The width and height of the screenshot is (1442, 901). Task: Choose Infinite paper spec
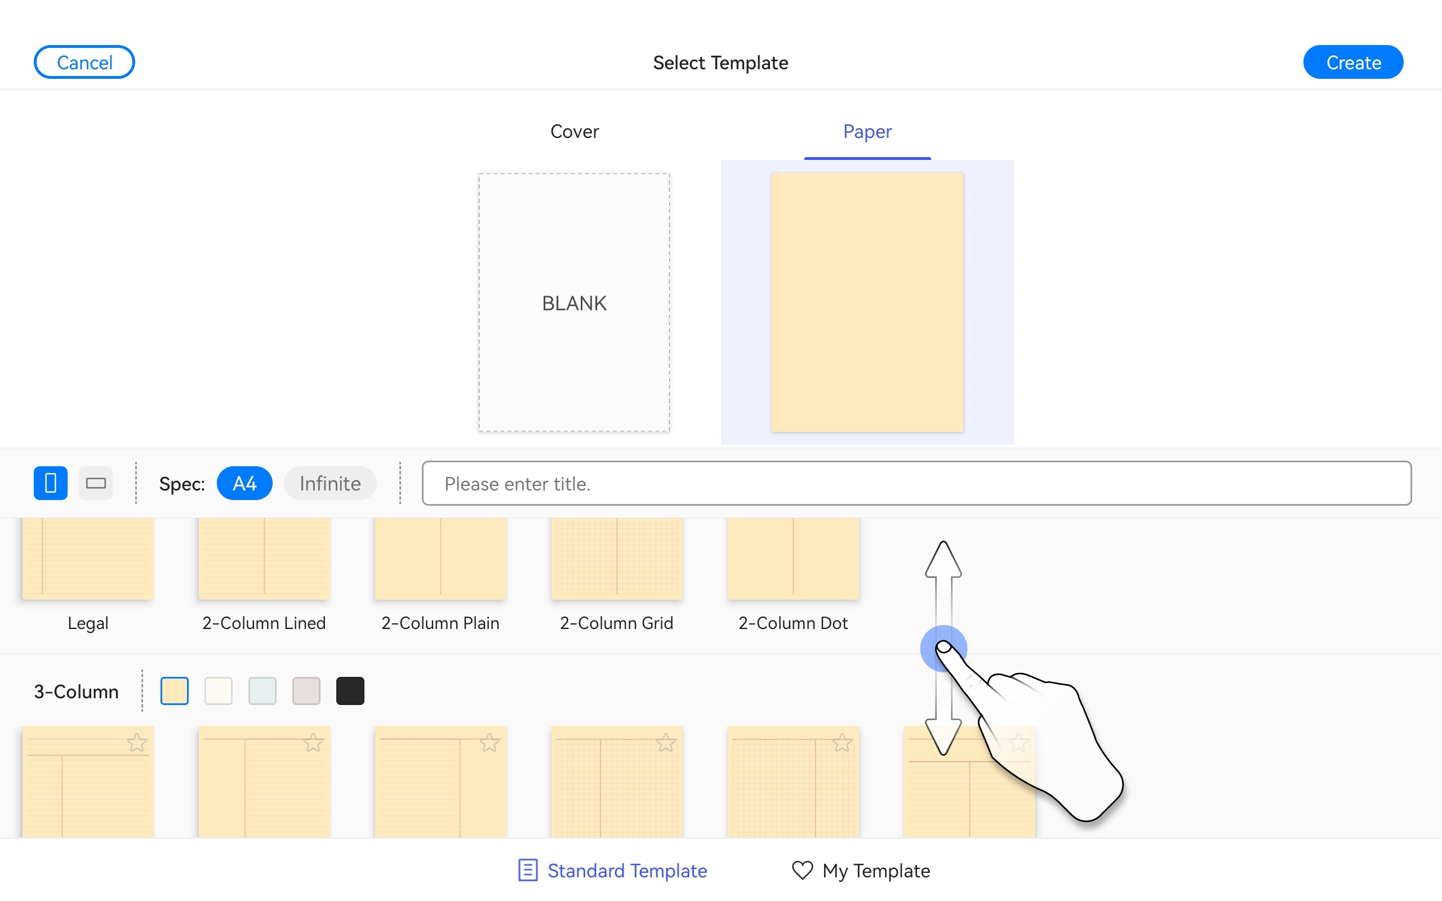tap(330, 483)
